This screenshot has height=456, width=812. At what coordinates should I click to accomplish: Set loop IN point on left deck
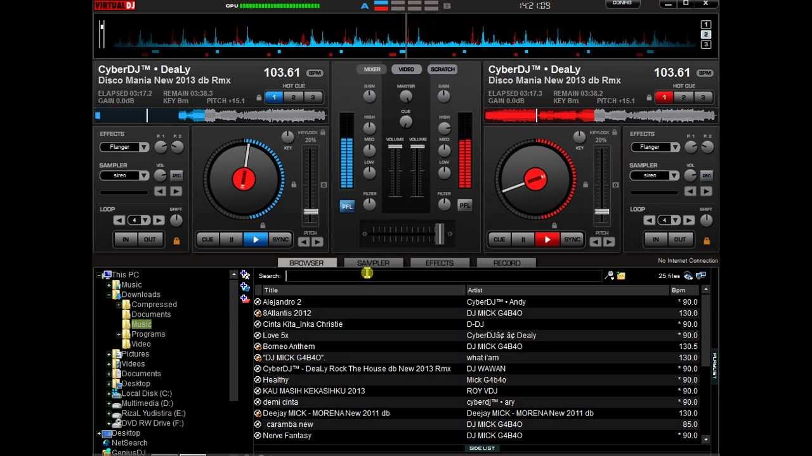click(126, 239)
